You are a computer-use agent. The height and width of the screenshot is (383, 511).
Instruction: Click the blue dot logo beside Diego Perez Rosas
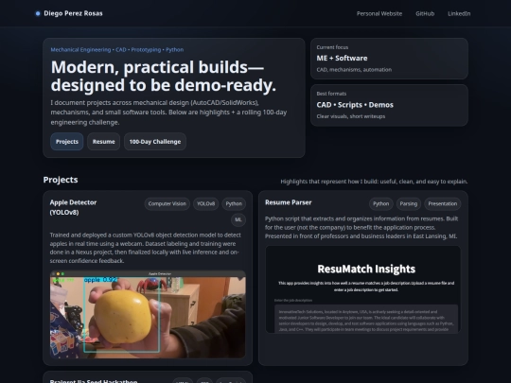pyautogui.click(x=38, y=13)
